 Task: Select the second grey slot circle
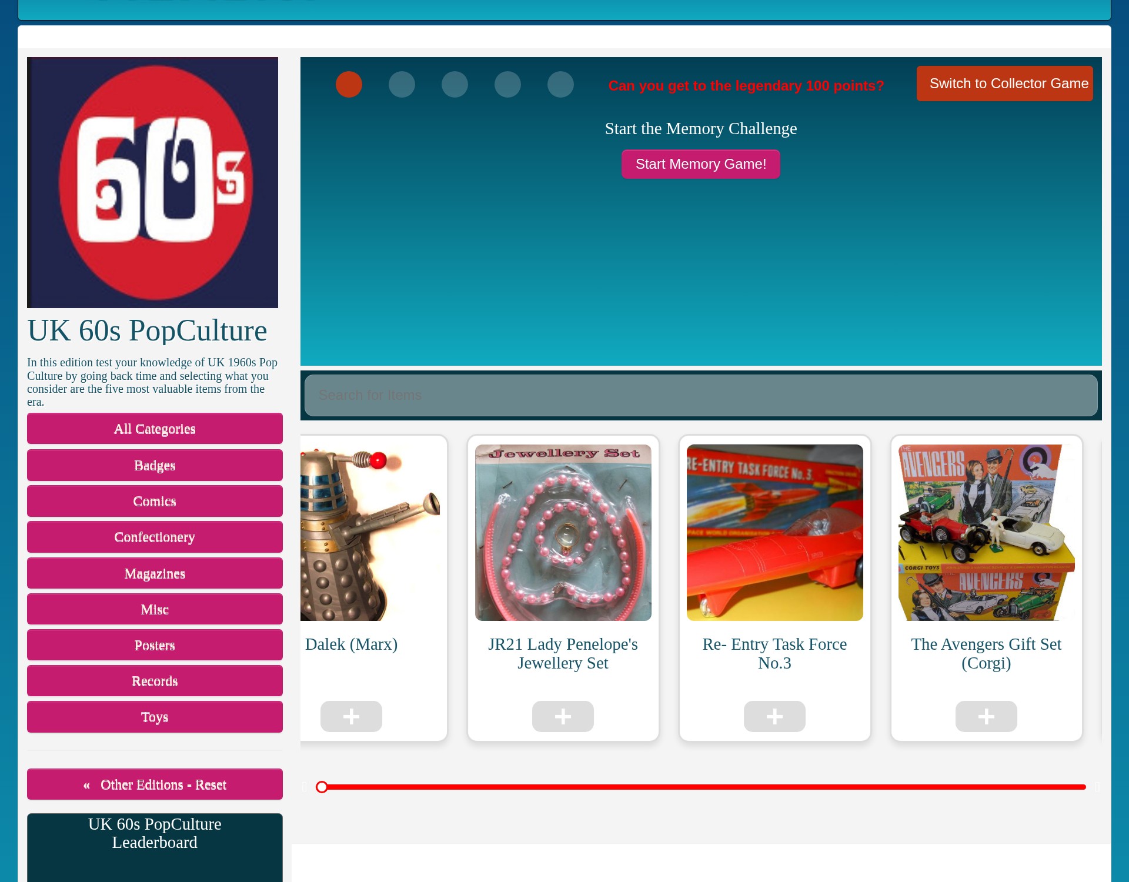click(x=402, y=84)
